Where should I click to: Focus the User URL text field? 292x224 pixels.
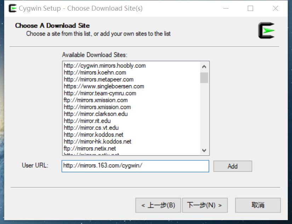[x=135, y=166]
